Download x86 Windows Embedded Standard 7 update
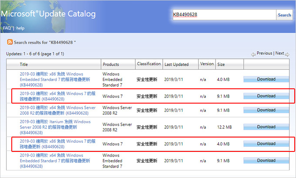The image size is (296, 178). pos(266,79)
